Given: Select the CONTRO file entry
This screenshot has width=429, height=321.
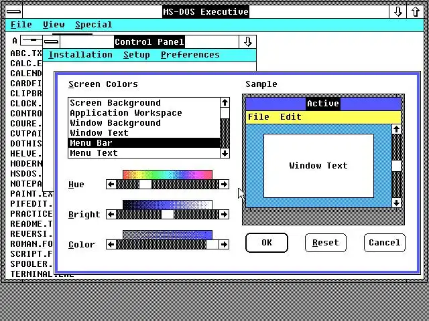Looking at the screenshot, I should coord(26,113).
